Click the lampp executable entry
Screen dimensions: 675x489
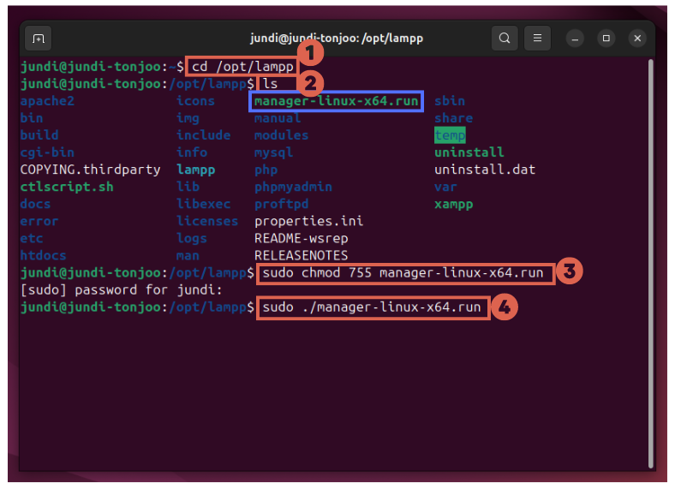[x=196, y=170]
